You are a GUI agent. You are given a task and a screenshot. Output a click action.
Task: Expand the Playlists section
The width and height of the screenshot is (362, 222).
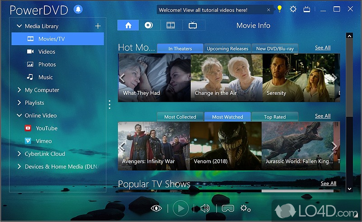[19, 102]
